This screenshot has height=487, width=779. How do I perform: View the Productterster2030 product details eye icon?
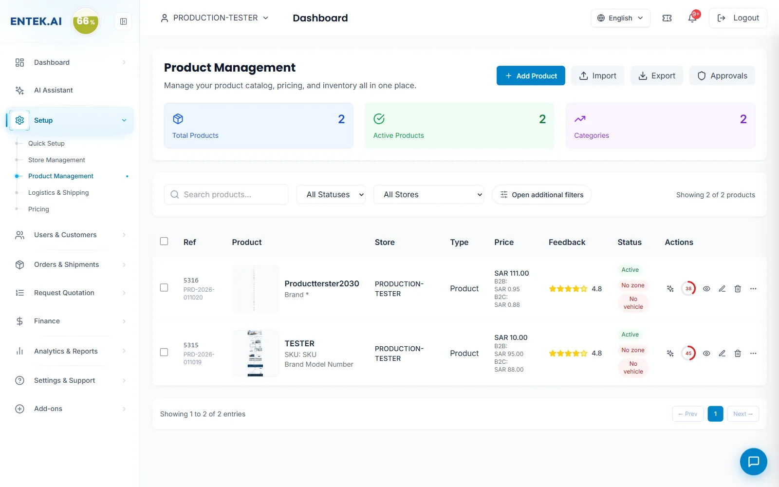click(706, 289)
